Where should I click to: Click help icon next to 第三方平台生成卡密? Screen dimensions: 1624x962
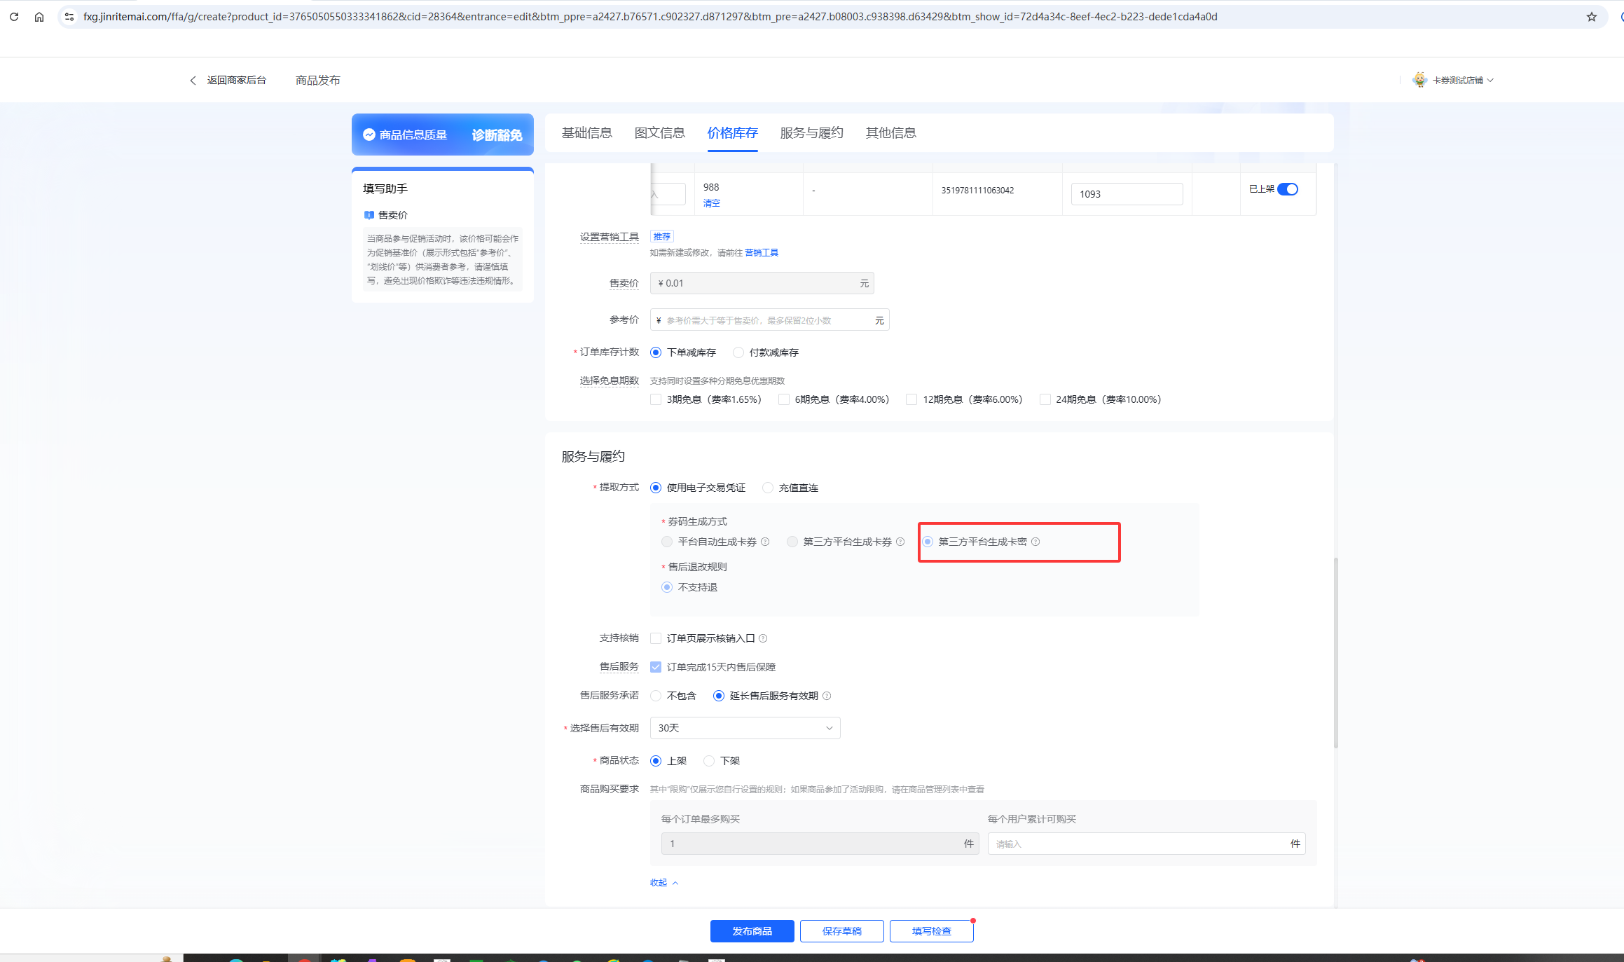click(1035, 542)
